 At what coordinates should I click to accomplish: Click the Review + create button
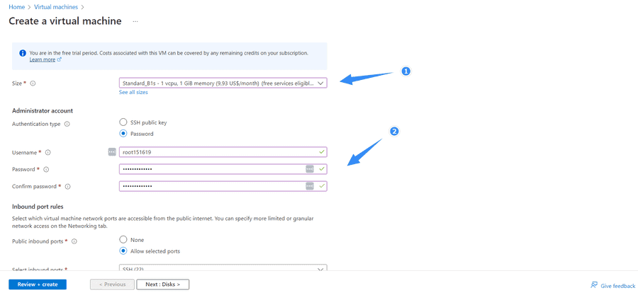click(38, 284)
